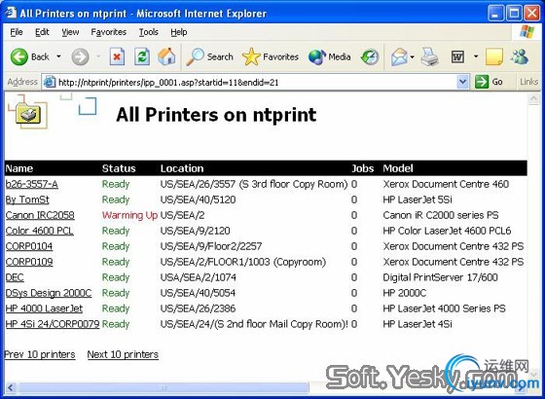Click model text HP 2000C
The image size is (545, 399).
coord(405,293)
